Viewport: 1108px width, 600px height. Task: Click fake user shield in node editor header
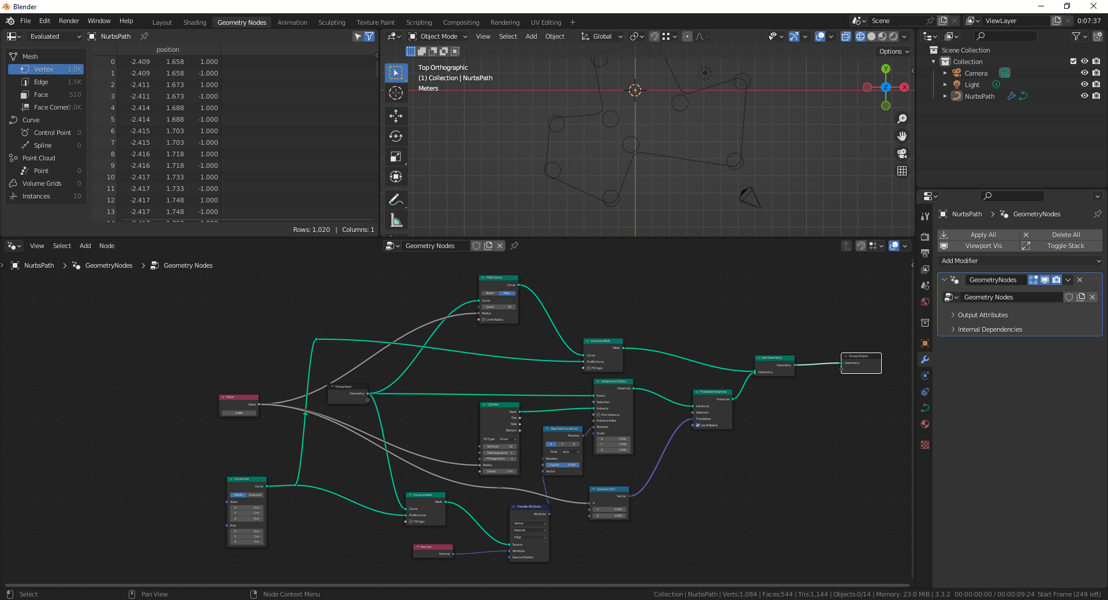[x=476, y=246]
